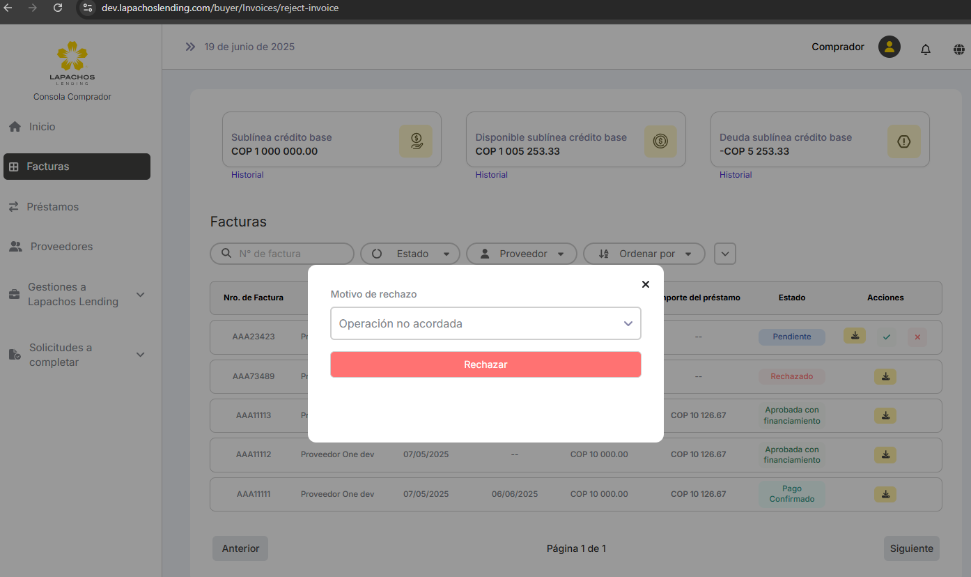Close the reject reason dialog
The height and width of the screenshot is (577, 971).
645,284
